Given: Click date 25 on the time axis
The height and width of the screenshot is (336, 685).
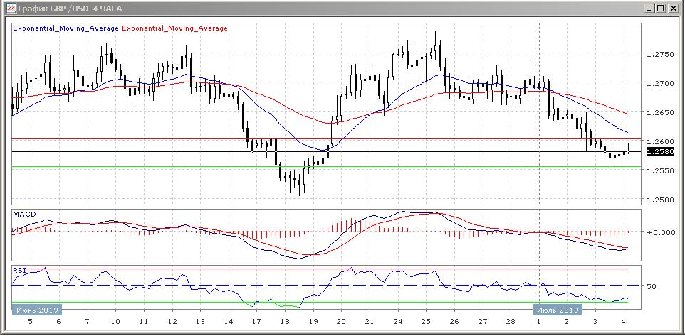Looking at the screenshot, I should point(426,322).
